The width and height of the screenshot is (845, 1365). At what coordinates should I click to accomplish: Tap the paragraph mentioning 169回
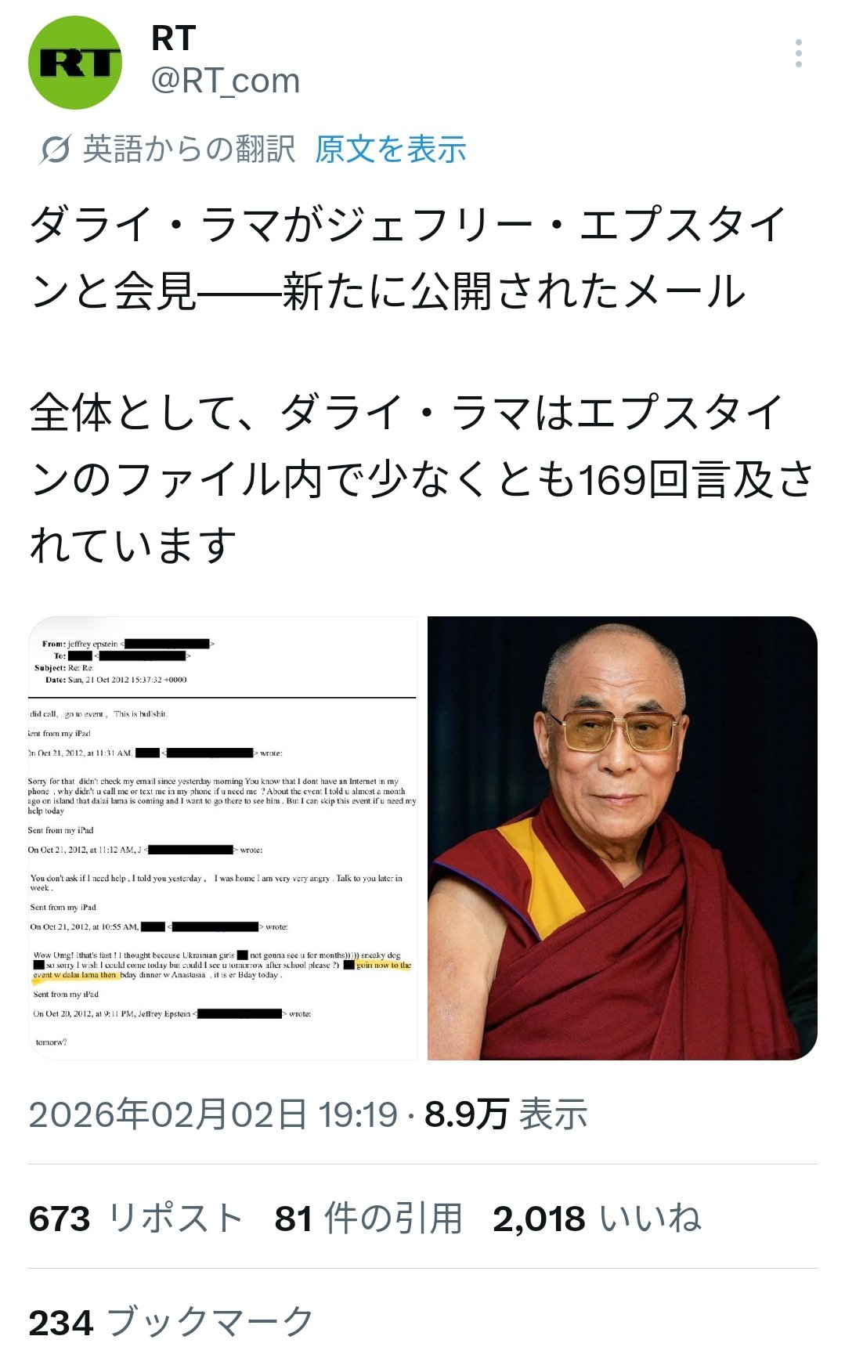click(x=421, y=478)
